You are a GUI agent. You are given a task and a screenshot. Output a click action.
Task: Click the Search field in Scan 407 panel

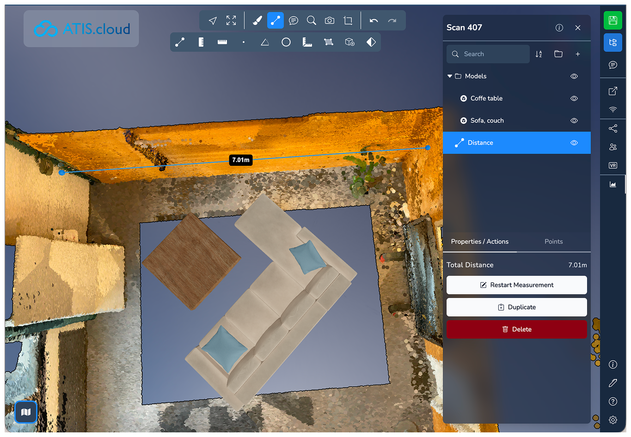pos(488,54)
